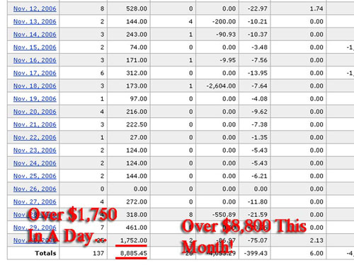Open the Nov. 29, 2006 date link

35,228
